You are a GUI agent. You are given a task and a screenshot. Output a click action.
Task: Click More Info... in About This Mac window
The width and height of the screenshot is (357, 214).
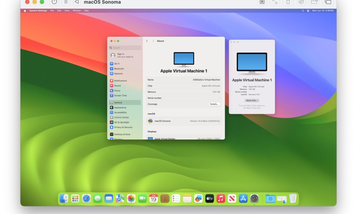[x=252, y=101]
